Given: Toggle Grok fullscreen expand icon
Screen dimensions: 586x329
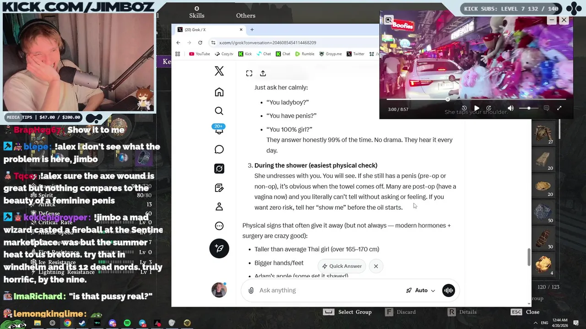Looking at the screenshot, I should 249,73.
